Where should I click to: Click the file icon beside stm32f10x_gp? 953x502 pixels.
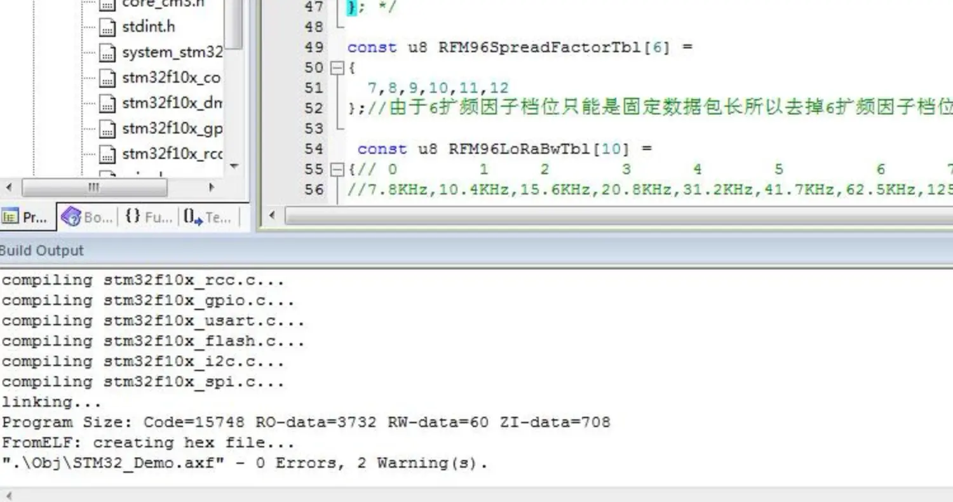point(108,129)
